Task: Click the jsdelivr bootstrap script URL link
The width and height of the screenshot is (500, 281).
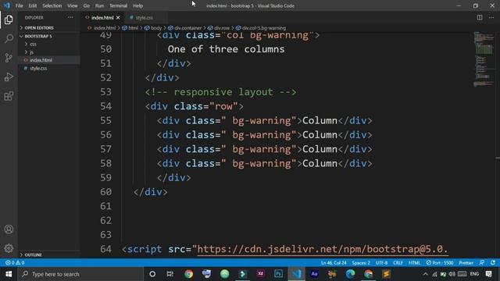Action: click(x=322, y=249)
